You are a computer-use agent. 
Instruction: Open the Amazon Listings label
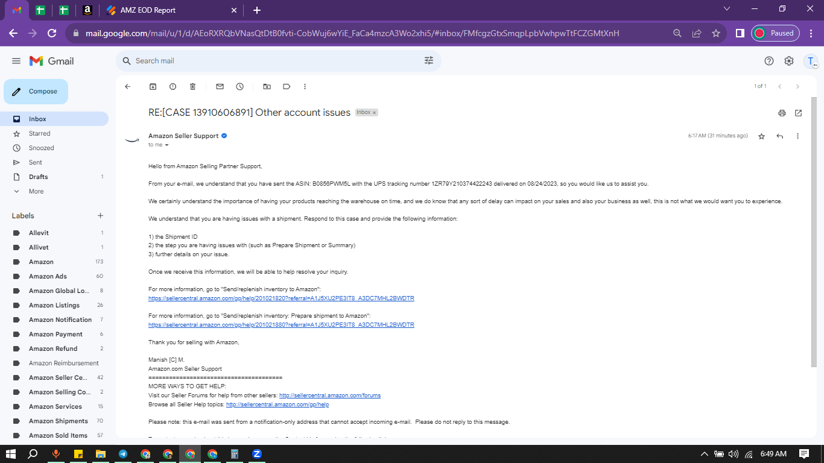[54, 306]
